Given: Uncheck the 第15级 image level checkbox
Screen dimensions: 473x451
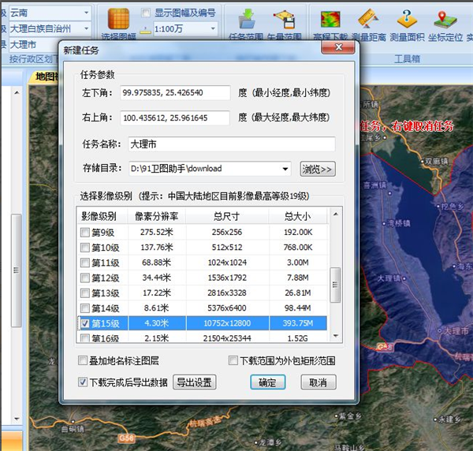Looking at the screenshot, I should pos(85,322).
